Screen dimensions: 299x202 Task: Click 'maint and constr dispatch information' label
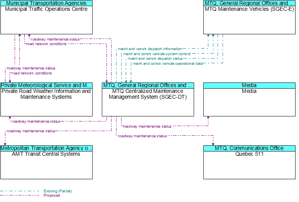tap(150, 49)
